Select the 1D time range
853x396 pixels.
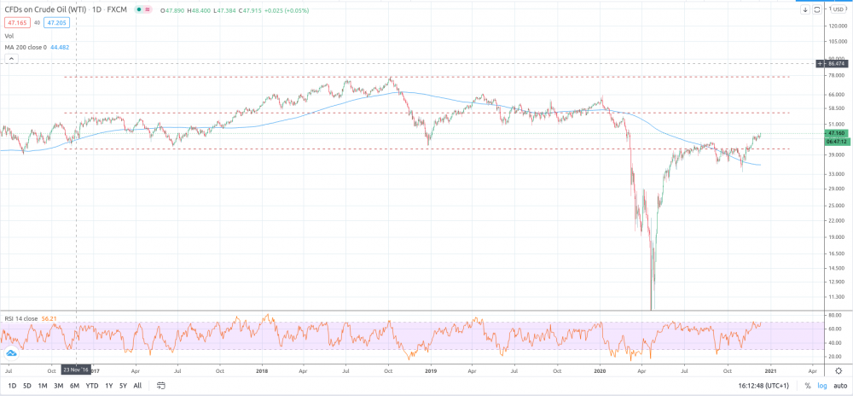(x=11, y=386)
